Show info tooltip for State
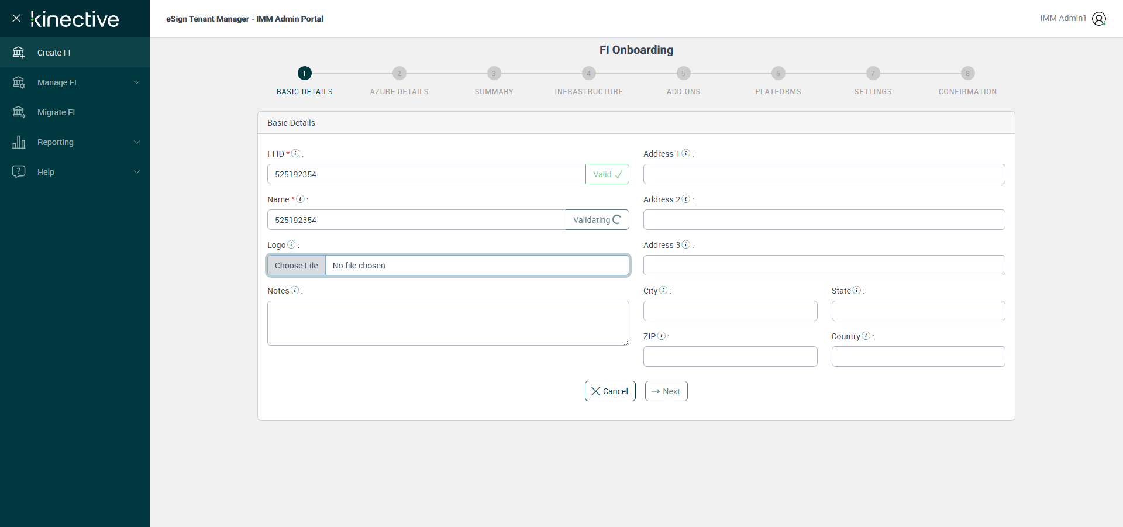Image resolution: width=1123 pixels, height=527 pixels. click(857, 290)
